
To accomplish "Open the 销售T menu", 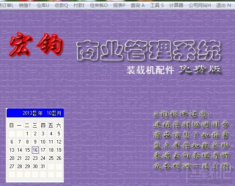I will tap(25, 5).
